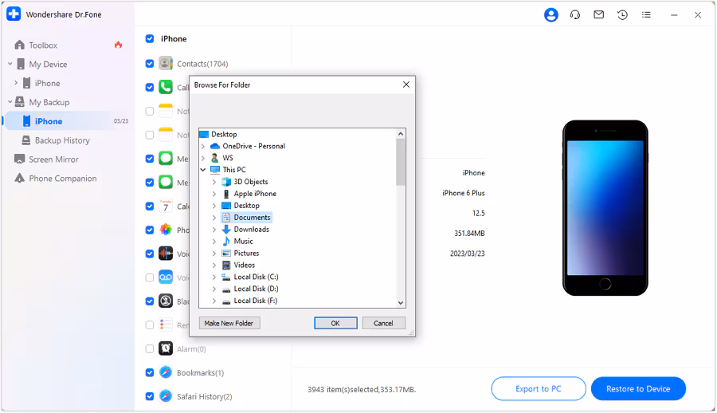
Task: Collapse the This PC tree node
Action: [x=203, y=170]
